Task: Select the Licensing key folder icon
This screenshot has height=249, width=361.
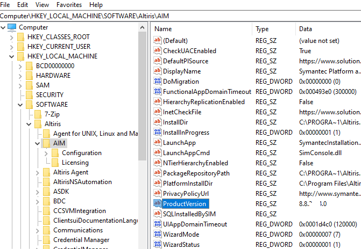Action: [x=55, y=162]
